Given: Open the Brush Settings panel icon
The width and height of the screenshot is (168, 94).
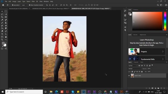Looking at the screenshot, I should (x=125, y=20).
